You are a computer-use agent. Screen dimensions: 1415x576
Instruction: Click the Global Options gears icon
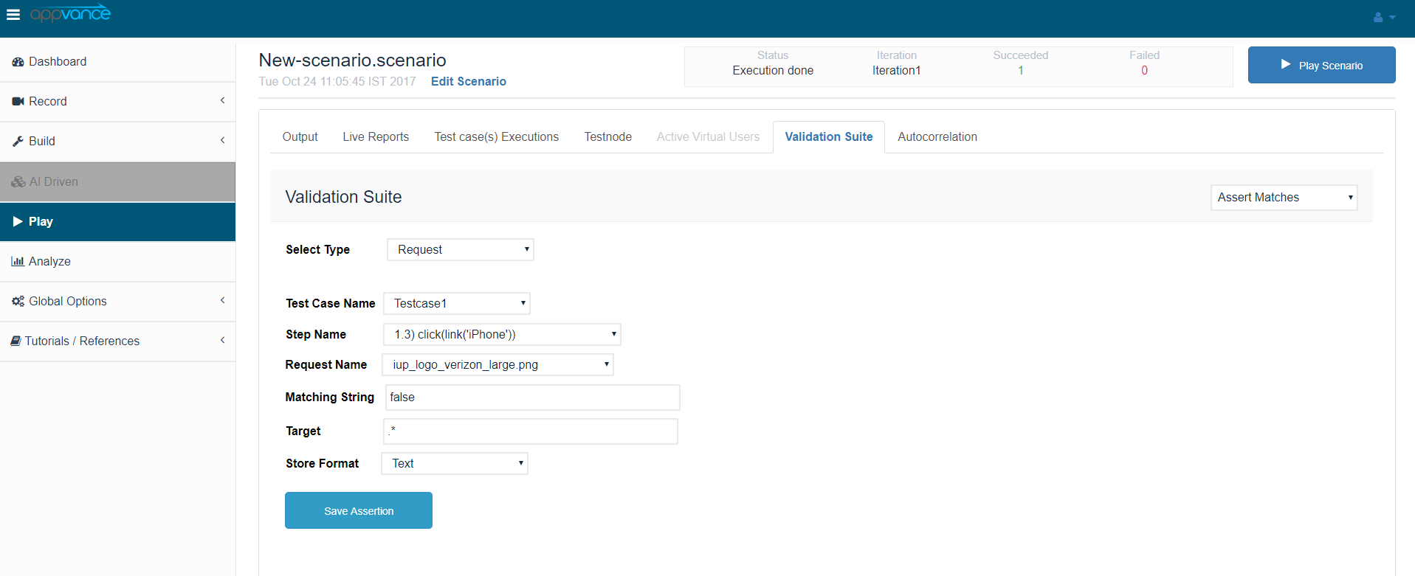[x=18, y=302]
